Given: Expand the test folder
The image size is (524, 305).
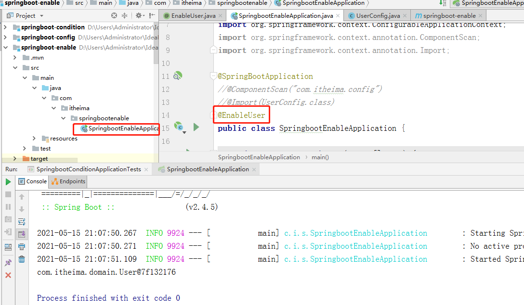Looking at the screenshot, I should click(25, 148).
